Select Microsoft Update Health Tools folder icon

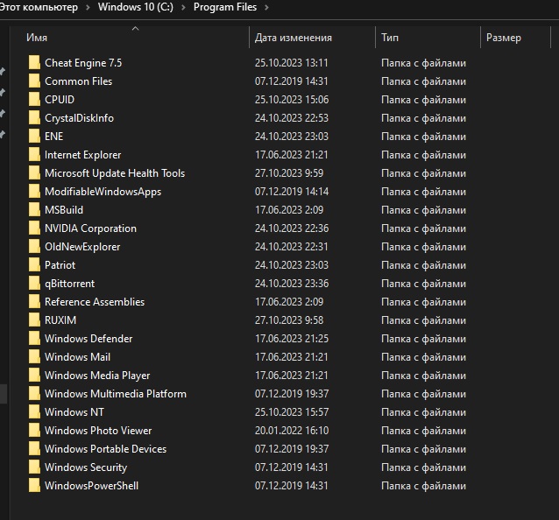pos(34,173)
